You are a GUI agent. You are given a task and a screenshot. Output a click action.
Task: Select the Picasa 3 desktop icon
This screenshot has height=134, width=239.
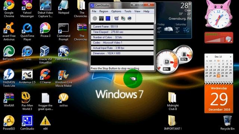click(x=45, y=30)
